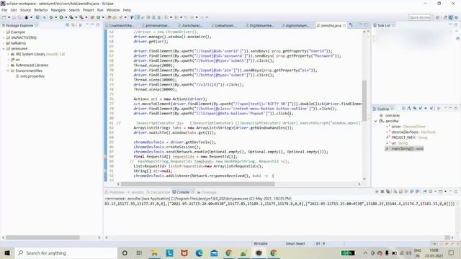Toggle Hide Static Members in Outline
This screenshot has height=259, width=461.
coord(420,109)
